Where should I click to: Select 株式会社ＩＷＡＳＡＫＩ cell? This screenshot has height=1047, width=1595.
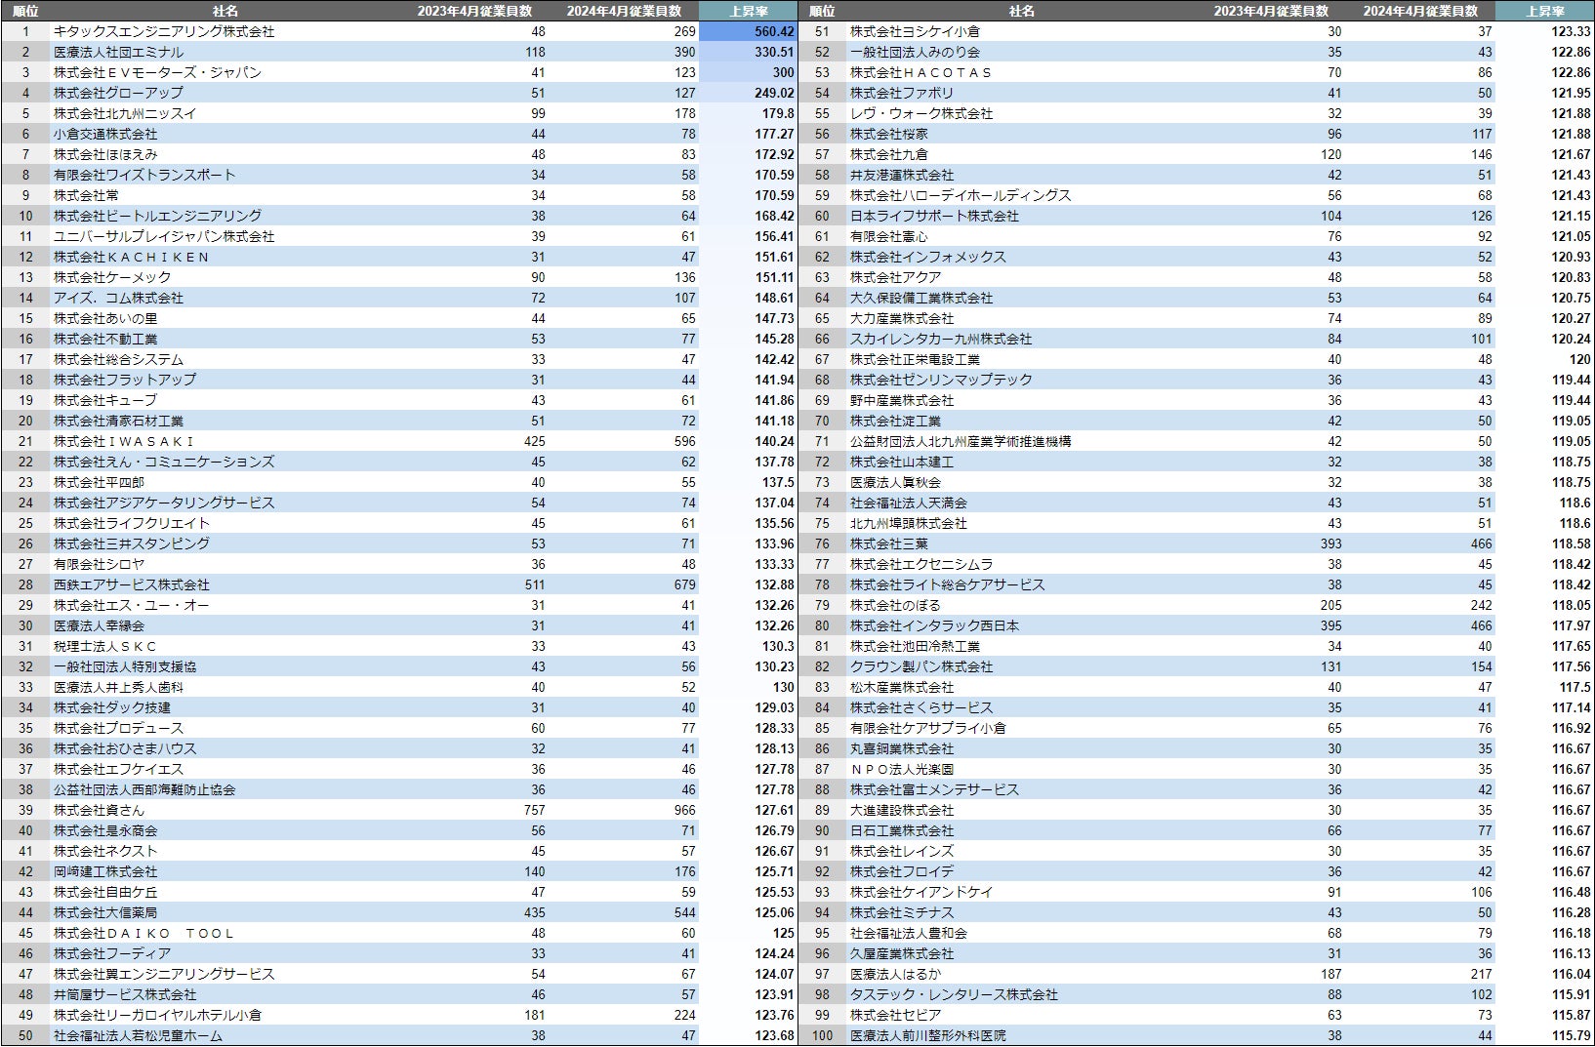click(x=124, y=441)
